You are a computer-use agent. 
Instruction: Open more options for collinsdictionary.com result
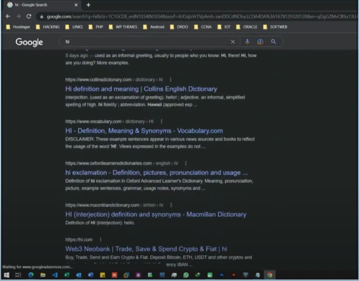tap(170, 80)
